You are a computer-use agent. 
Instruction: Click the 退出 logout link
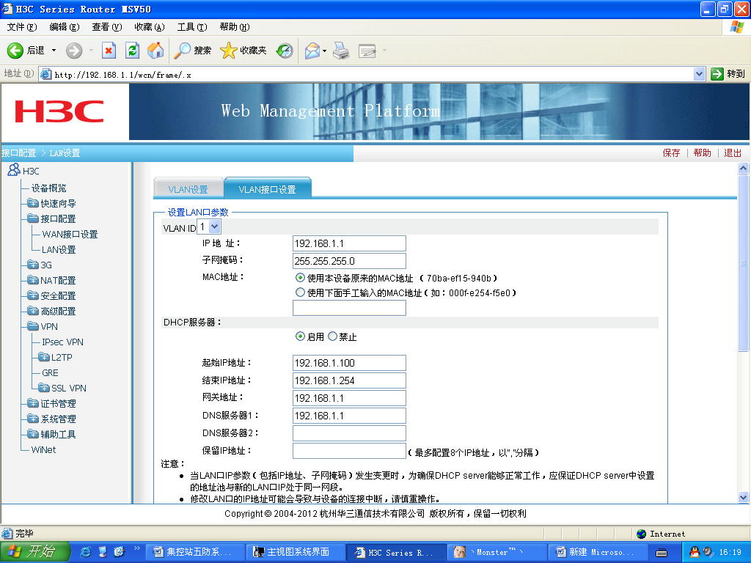coord(733,153)
